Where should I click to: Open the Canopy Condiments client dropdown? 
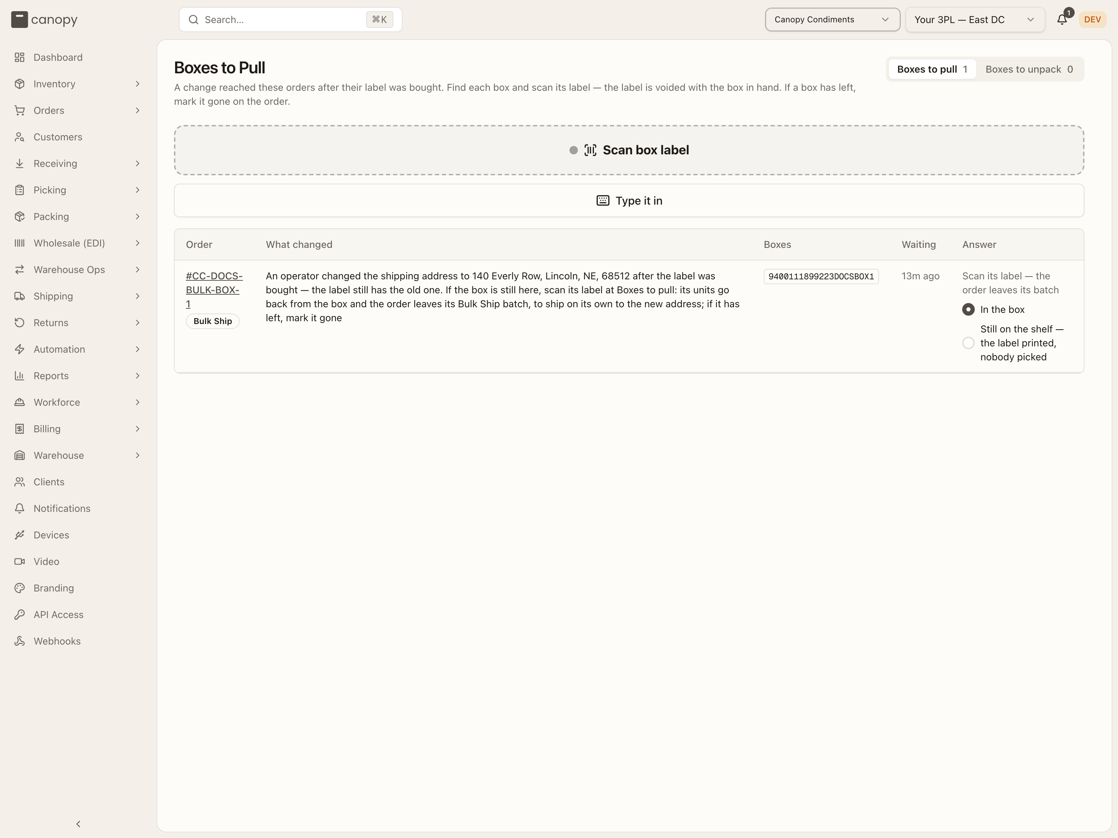[x=832, y=20]
